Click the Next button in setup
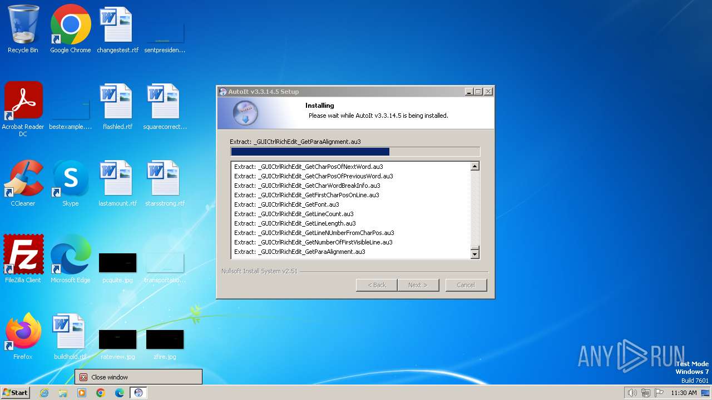 (x=418, y=285)
